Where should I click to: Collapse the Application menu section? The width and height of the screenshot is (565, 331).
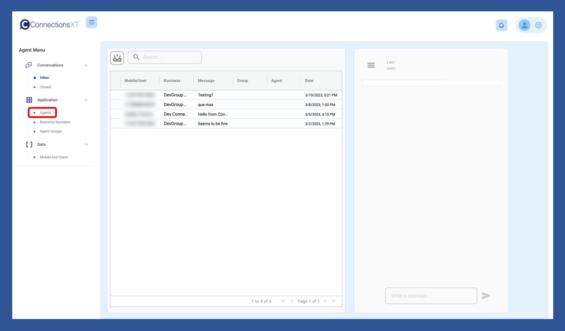point(86,100)
